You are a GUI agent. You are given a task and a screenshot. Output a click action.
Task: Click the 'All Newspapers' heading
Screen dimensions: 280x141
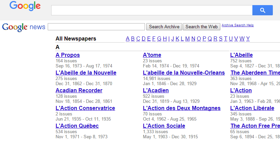click(76, 39)
